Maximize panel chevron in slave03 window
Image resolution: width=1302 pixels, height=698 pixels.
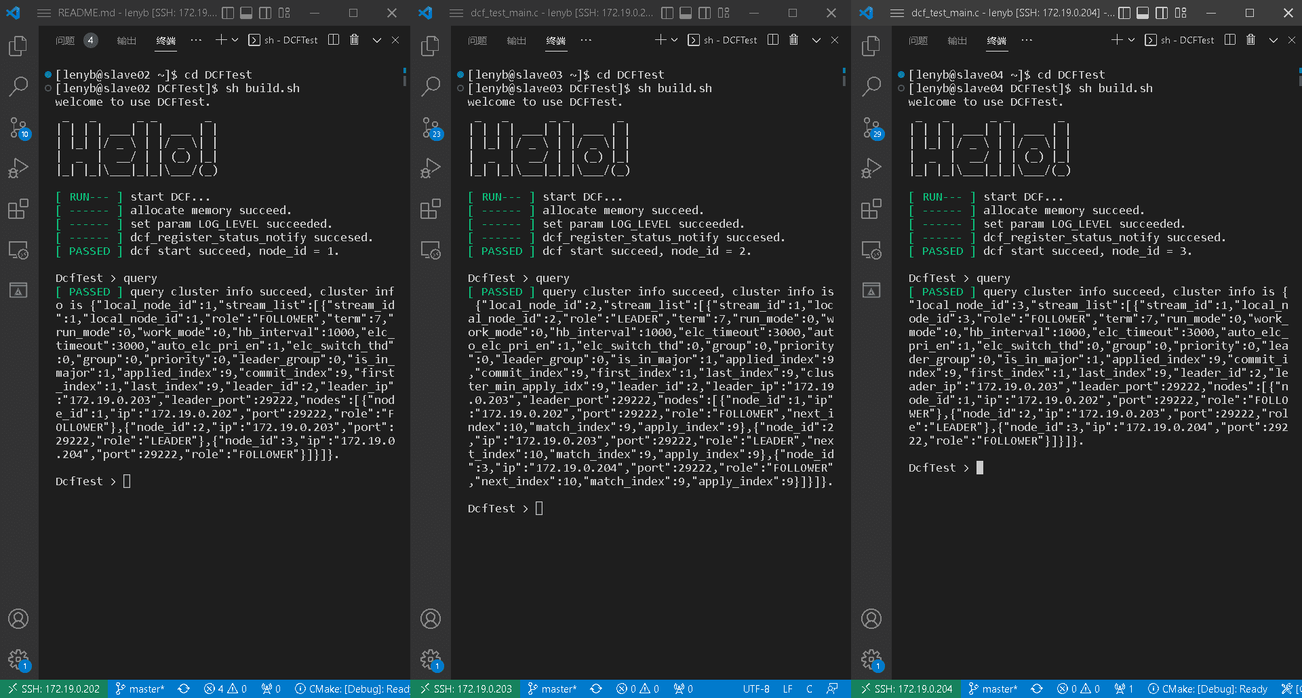pos(816,40)
